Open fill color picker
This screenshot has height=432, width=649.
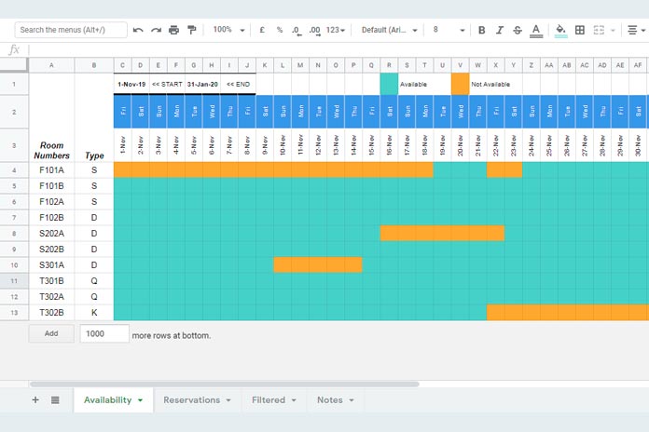point(560,31)
